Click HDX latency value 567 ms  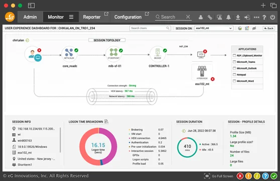(x=128, y=91)
